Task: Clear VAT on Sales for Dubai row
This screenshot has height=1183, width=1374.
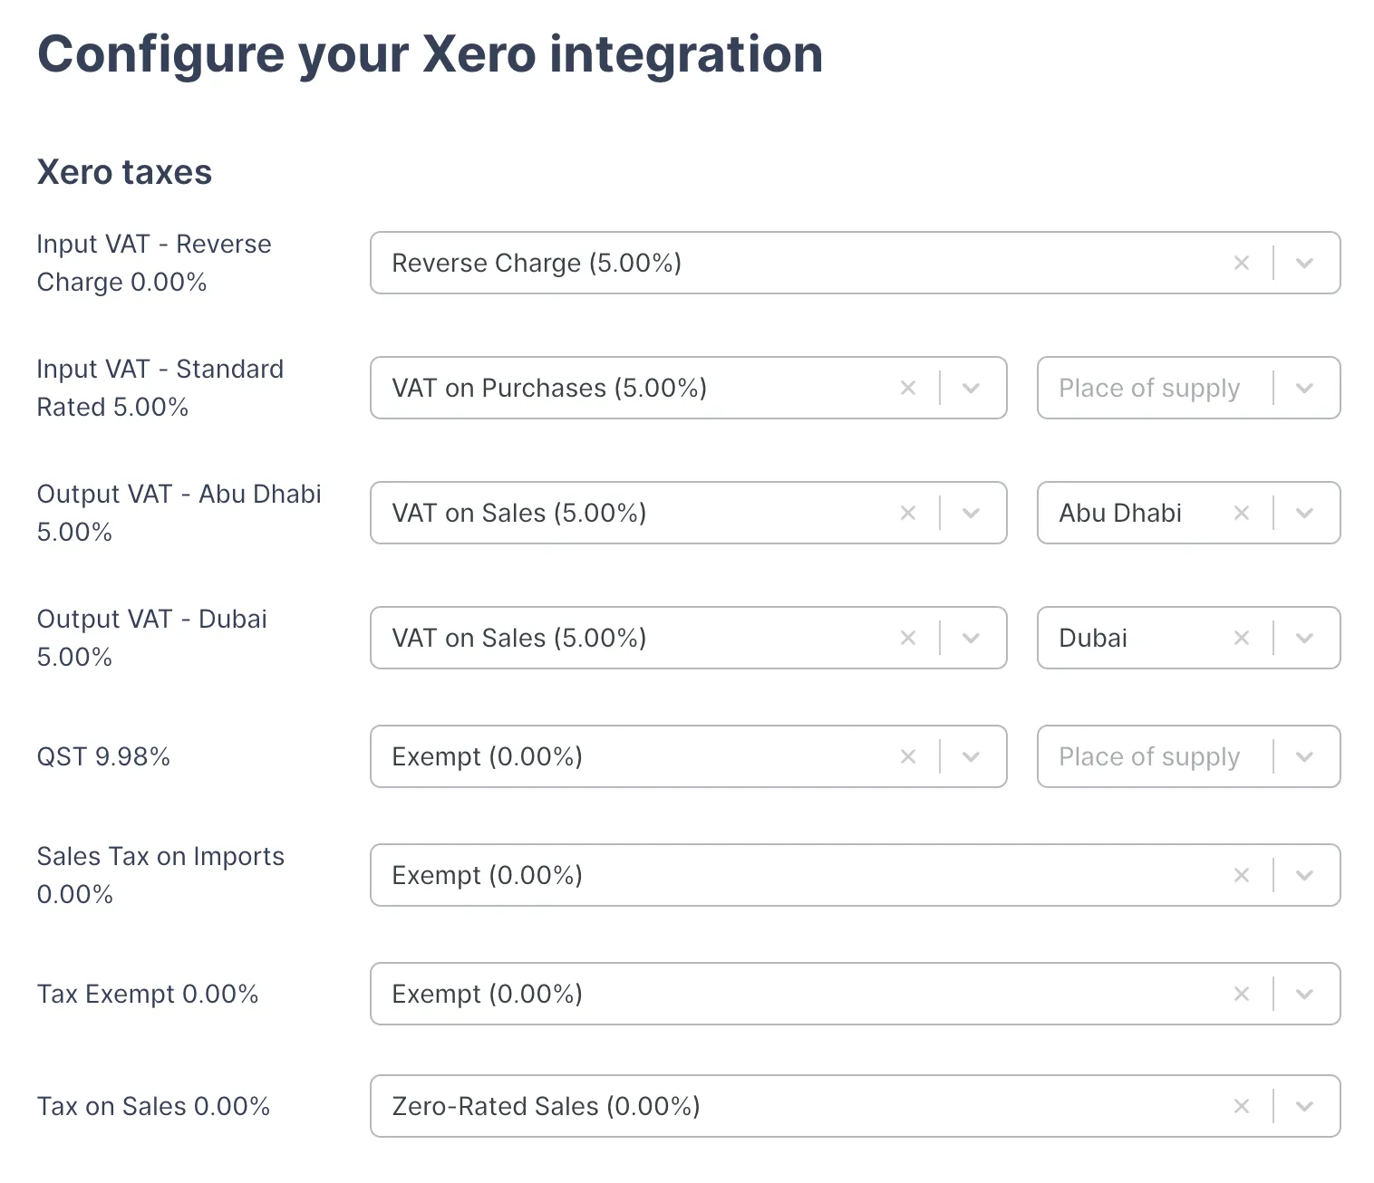Action: pyautogui.click(x=908, y=638)
